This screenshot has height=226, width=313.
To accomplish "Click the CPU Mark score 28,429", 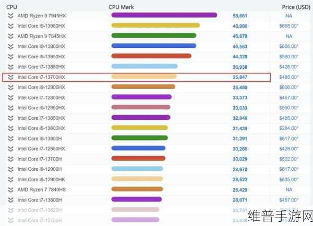I will [240, 190].
